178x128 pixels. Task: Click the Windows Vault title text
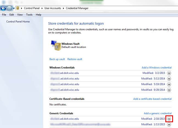70,44
